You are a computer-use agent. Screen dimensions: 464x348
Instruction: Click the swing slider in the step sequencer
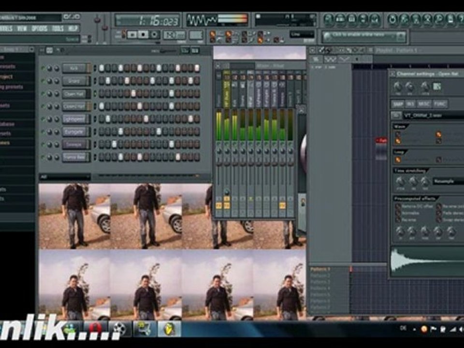(168, 51)
